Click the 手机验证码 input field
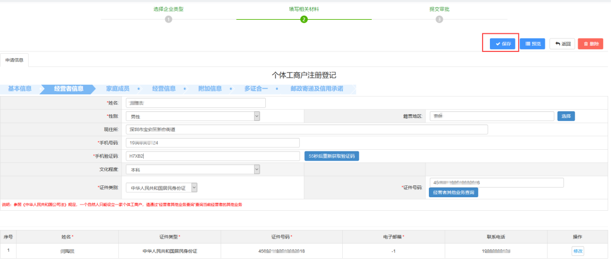 click(x=213, y=156)
